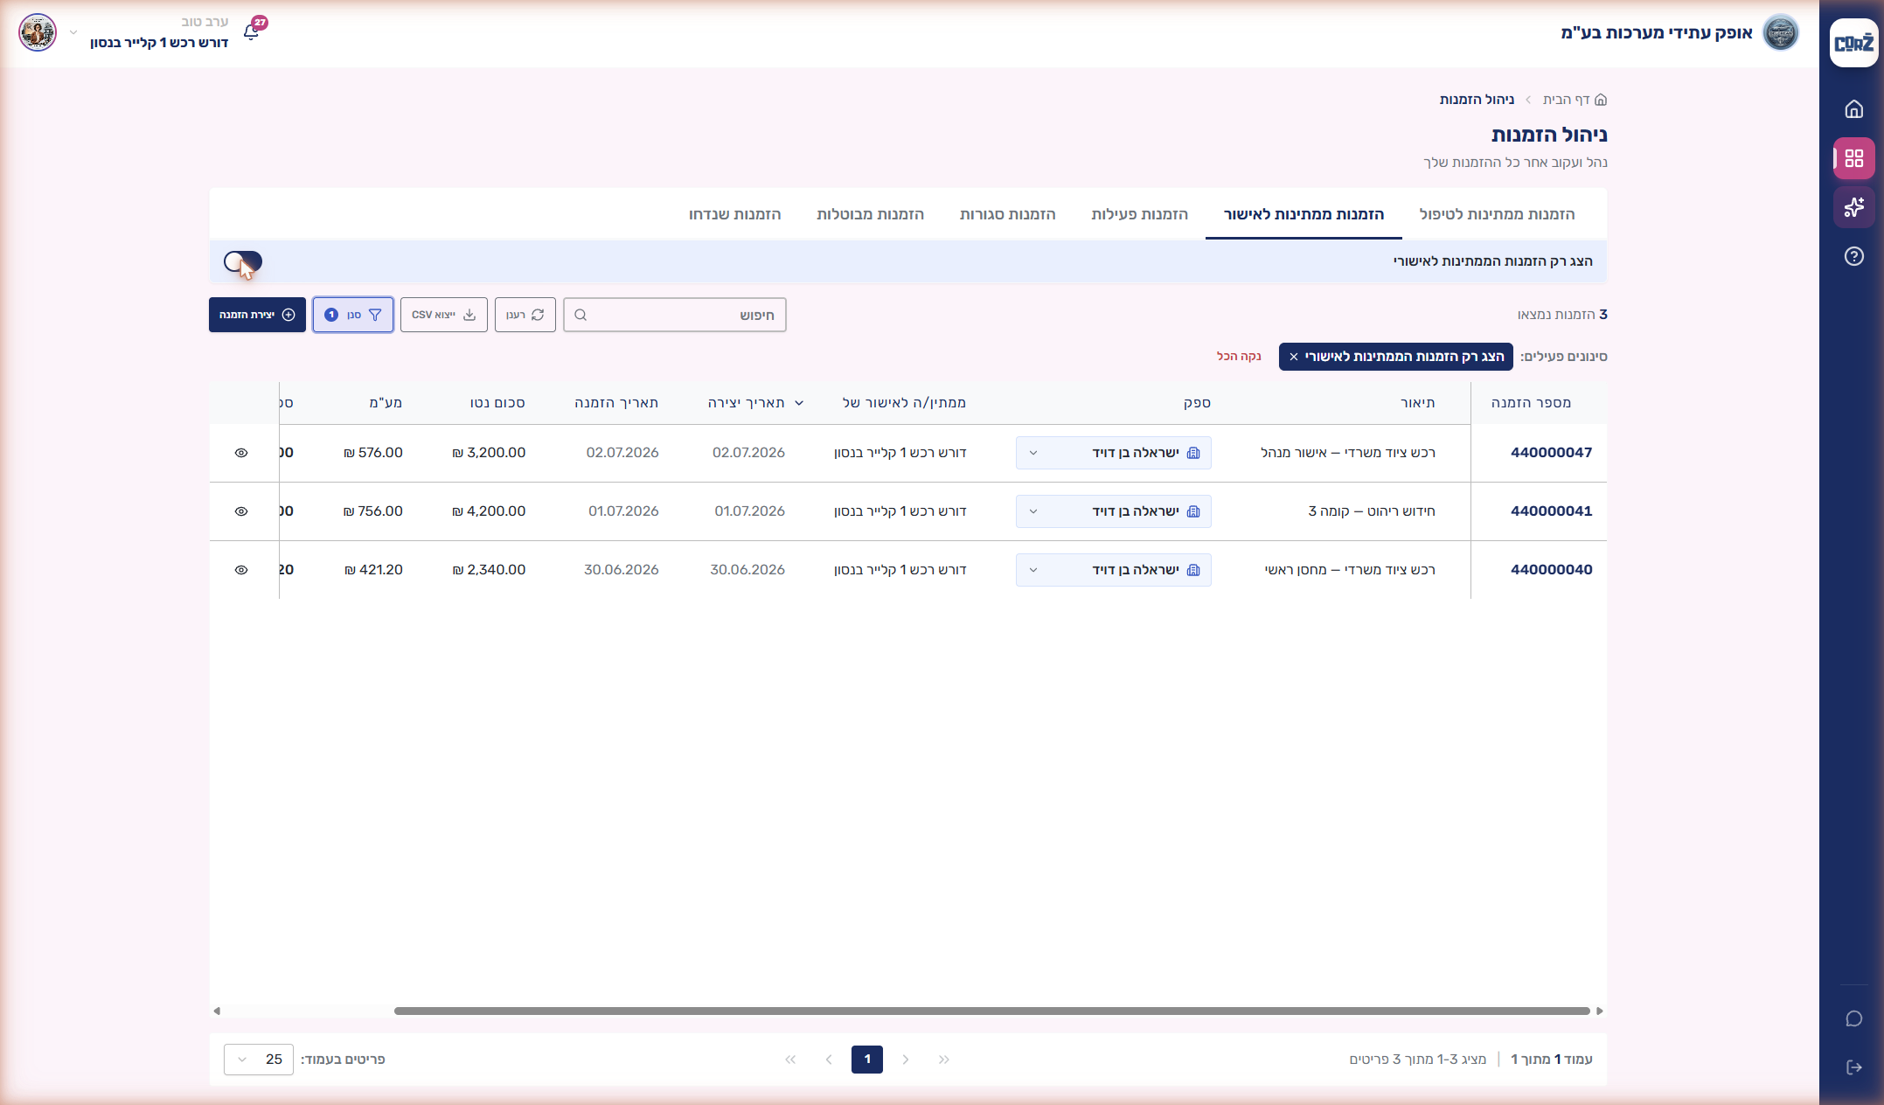The height and width of the screenshot is (1105, 1884).
Task: Click יצירת הזמנה create order button
Action: 257,315
